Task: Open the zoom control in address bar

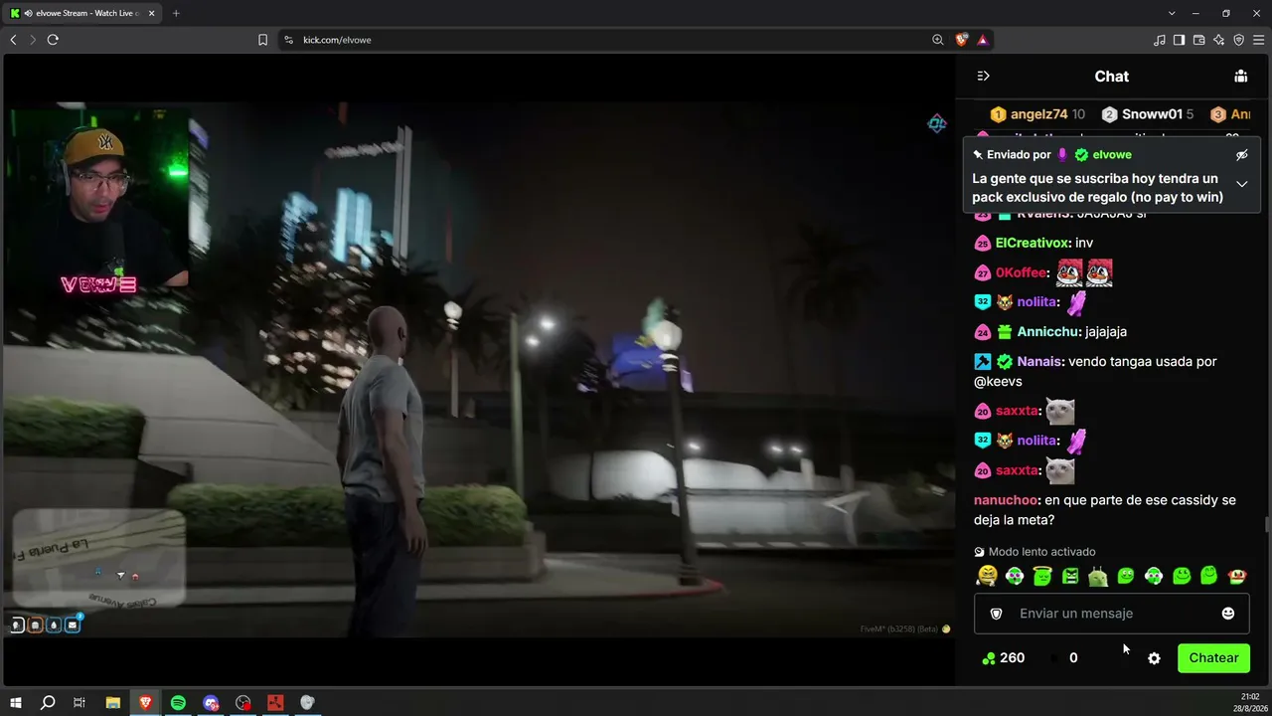Action: (x=938, y=40)
